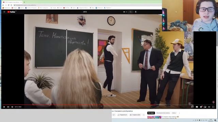Open the on-screen keyboard icon in search
Viewport: 218px width, 122px height.
(124, 12)
